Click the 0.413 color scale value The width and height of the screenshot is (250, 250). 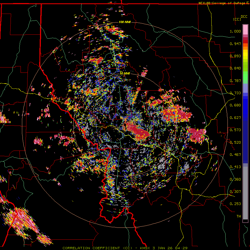pyautogui.click(x=235, y=167)
